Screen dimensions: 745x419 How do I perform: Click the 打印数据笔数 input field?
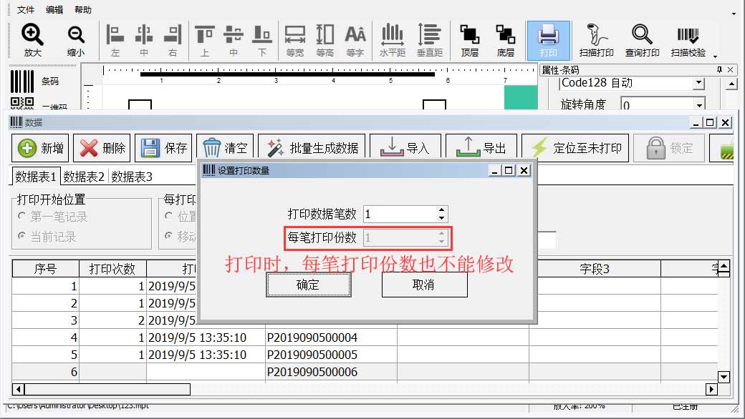tap(399, 214)
